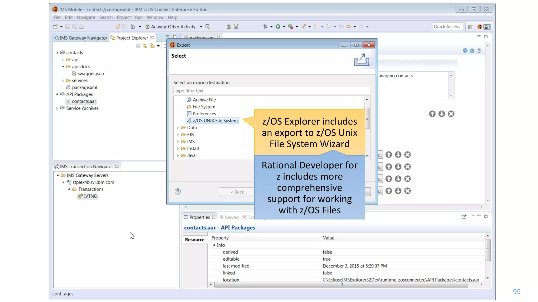
Task: Open the File menu
Action: (x=57, y=17)
